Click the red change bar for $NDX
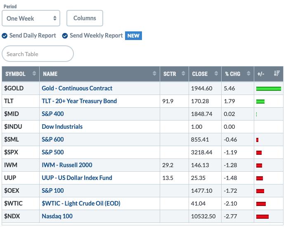Viewport: 286px width, 227px height. point(262,217)
